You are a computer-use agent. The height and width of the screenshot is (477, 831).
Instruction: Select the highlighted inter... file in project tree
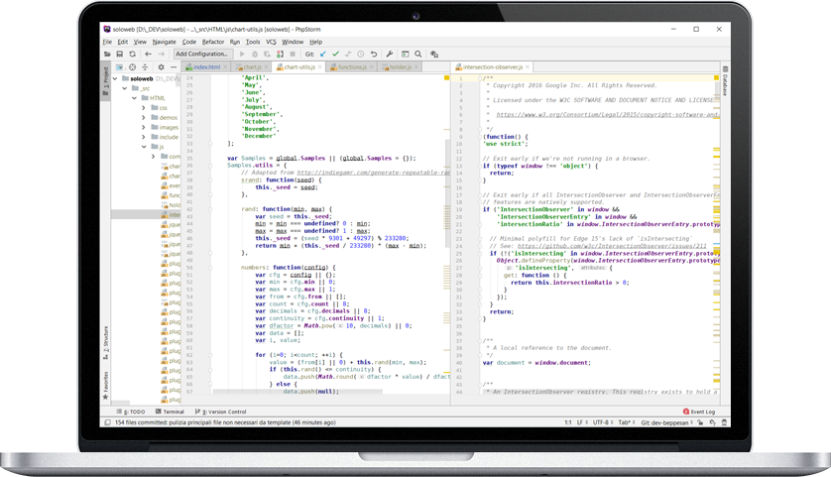[146, 214]
